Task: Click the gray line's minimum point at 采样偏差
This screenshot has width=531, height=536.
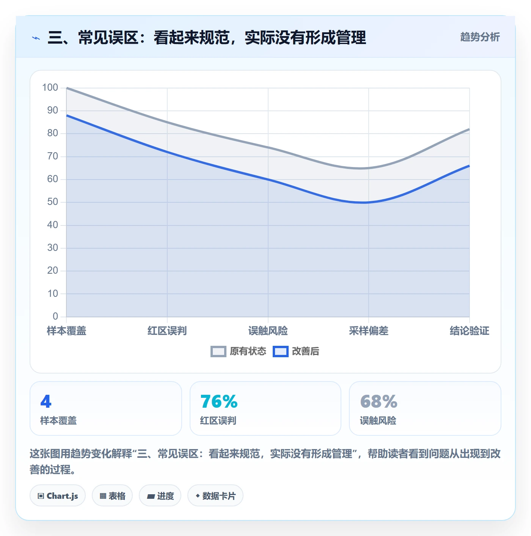Action: pyautogui.click(x=369, y=168)
